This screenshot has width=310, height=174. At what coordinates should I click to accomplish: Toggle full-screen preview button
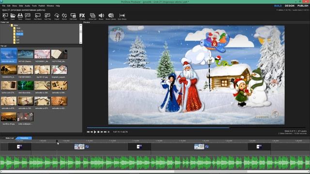108,132
